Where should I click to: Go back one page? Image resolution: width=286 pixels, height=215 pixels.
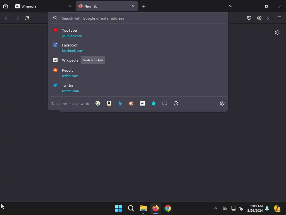tap(7, 18)
